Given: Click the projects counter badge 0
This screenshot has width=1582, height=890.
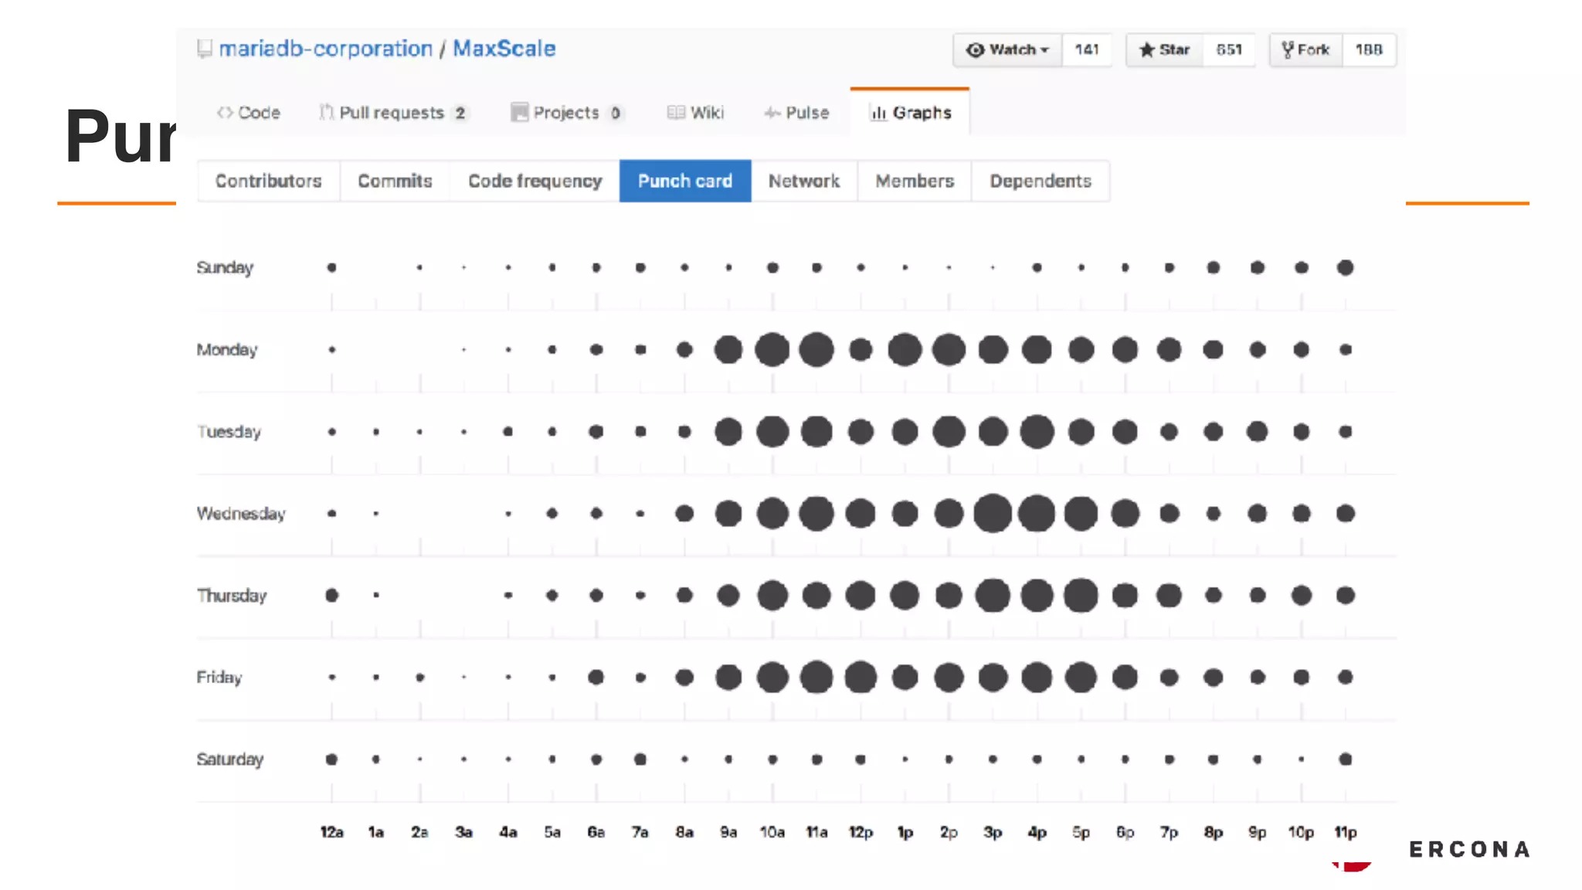Looking at the screenshot, I should 616,113.
